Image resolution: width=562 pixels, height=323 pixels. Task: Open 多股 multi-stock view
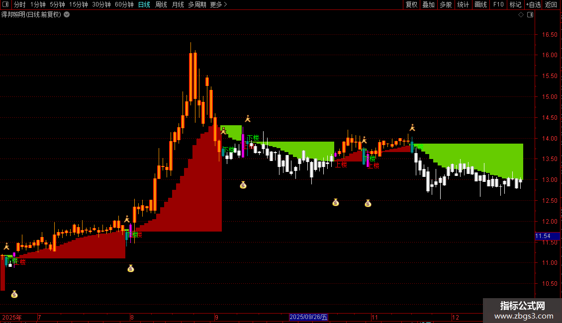point(446,4)
